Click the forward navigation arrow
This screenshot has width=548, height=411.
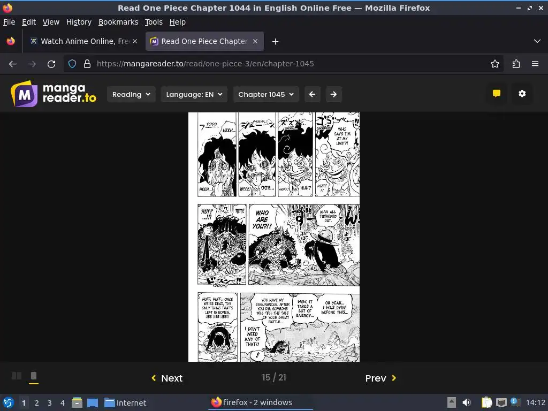coord(32,64)
